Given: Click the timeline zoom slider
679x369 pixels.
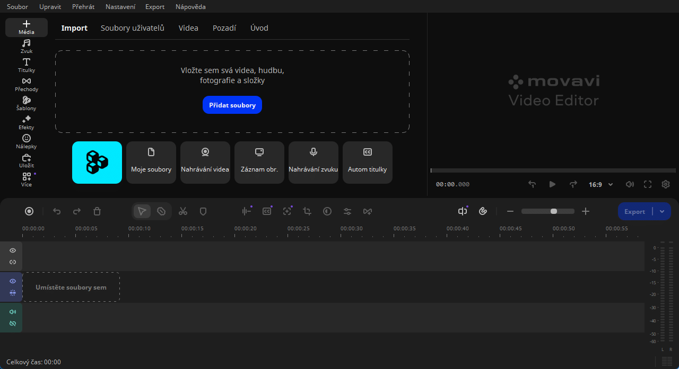Looking at the screenshot, I should click(x=548, y=211).
